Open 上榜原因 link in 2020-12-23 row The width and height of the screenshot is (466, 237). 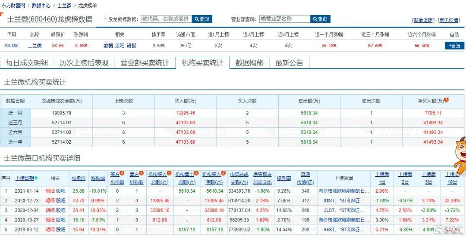(343, 200)
